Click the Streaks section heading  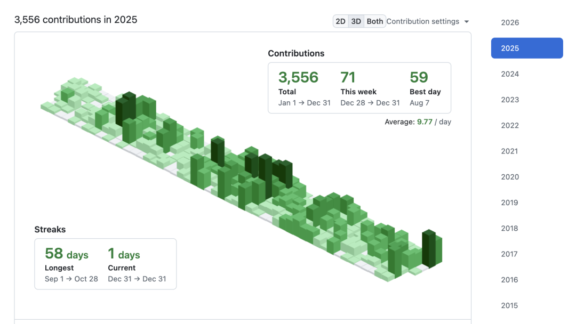[50, 229]
